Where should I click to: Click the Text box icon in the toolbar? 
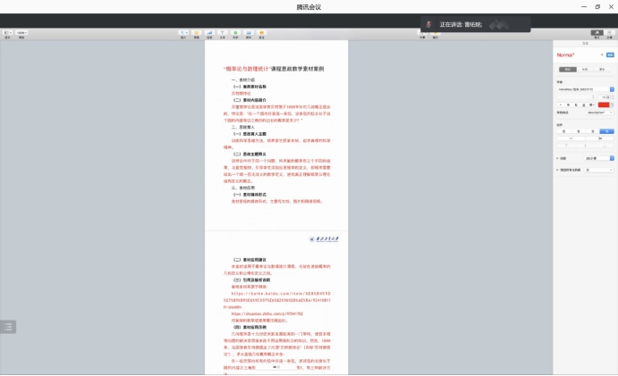tap(223, 33)
